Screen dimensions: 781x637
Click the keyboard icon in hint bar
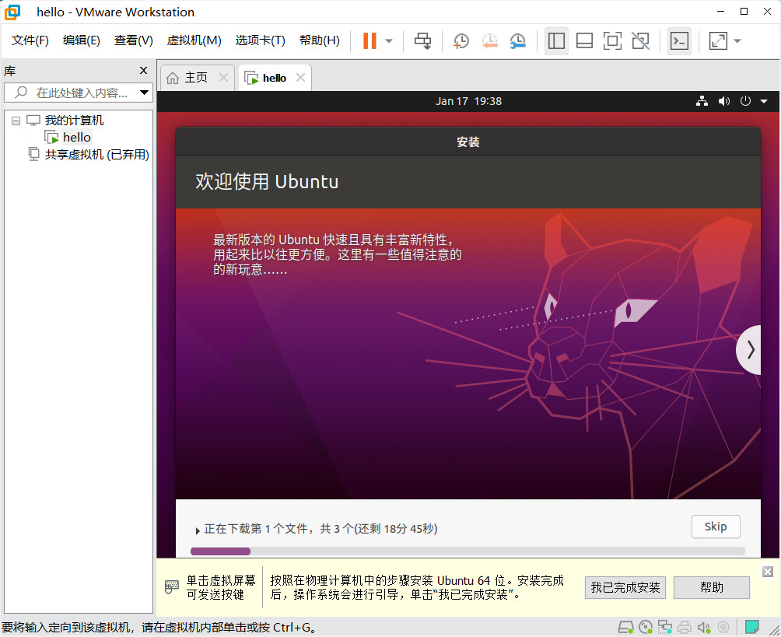(171, 586)
